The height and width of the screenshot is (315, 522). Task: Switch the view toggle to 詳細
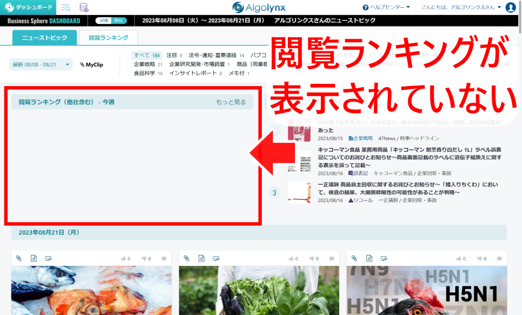coord(103,20)
